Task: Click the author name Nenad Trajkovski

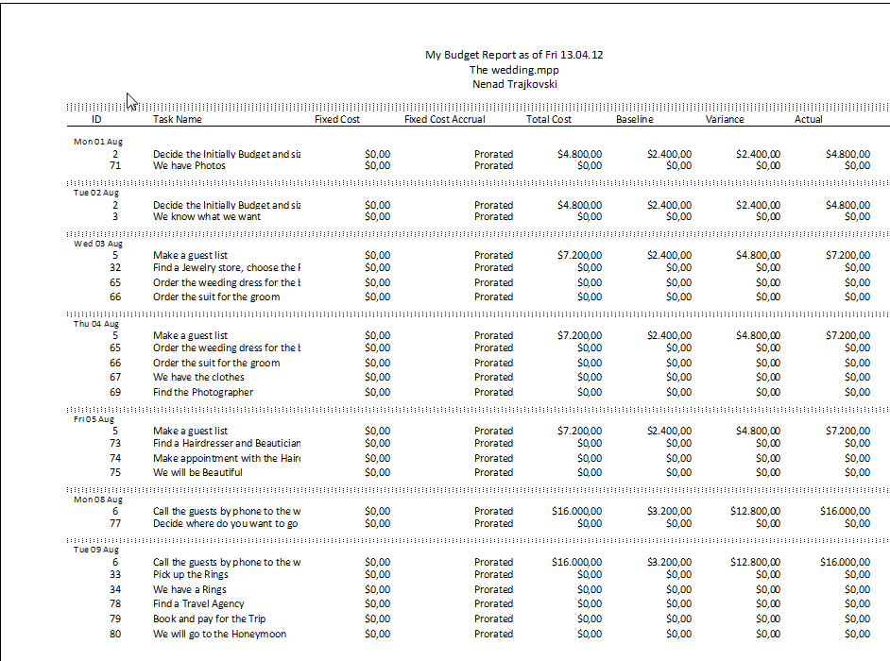Action: (x=513, y=83)
